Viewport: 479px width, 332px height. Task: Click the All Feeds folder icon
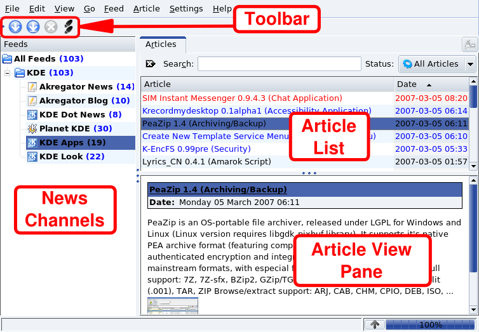[7, 59]
